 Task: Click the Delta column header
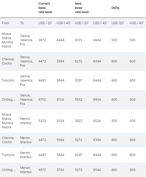pos(115,8)
